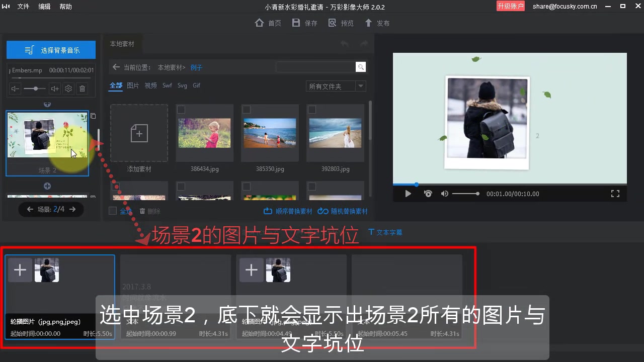Go to previous scene arrow
Viewport: 644px width, 362px height.
(x=30, y=209)
